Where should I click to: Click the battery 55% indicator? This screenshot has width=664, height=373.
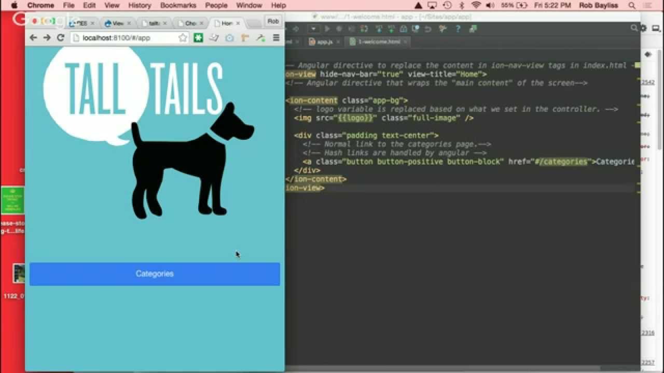point(514,5)
